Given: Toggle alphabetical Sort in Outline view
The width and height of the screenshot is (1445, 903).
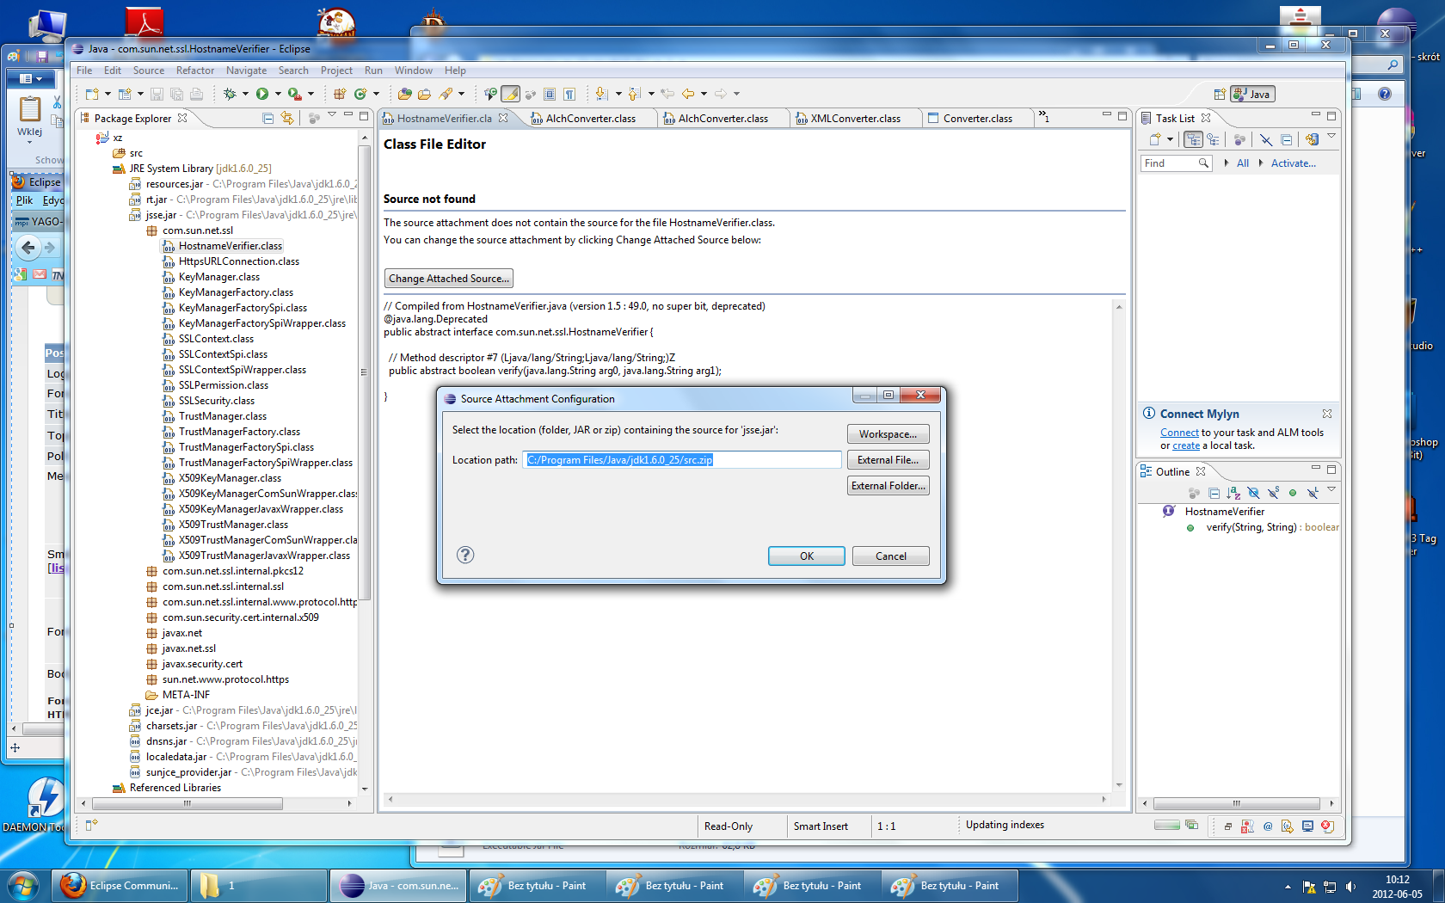Looking at the screenshot, I should click(1233, 493).
